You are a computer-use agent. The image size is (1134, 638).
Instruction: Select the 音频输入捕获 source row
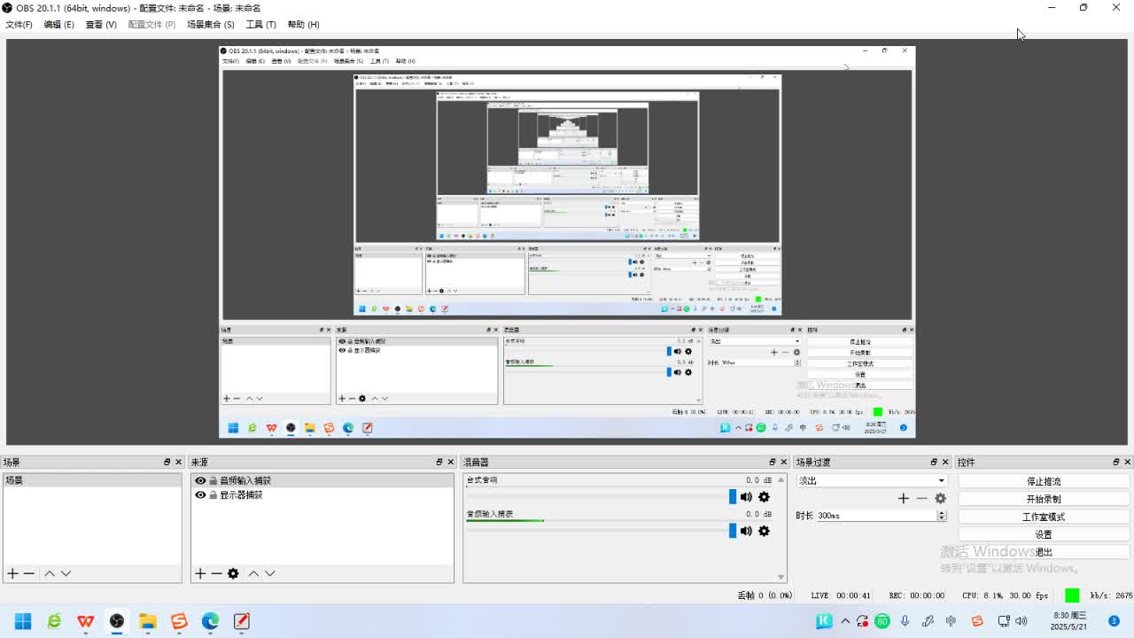322,480
